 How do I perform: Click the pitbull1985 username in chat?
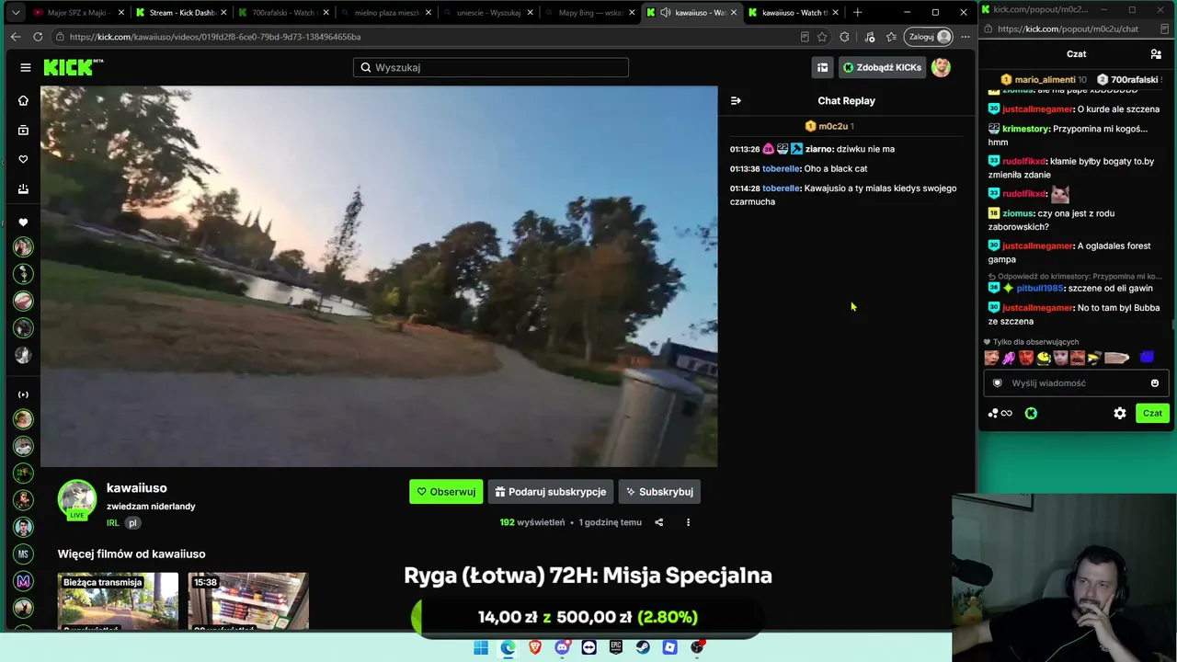[1039, 289]
